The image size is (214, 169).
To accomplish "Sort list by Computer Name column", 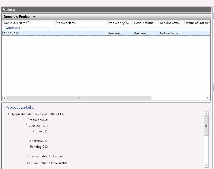I will pos(28,23).
